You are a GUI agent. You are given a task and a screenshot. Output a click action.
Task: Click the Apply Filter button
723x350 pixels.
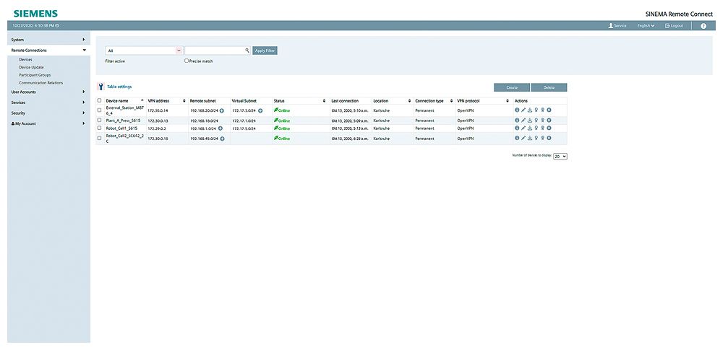pos(265,51)
